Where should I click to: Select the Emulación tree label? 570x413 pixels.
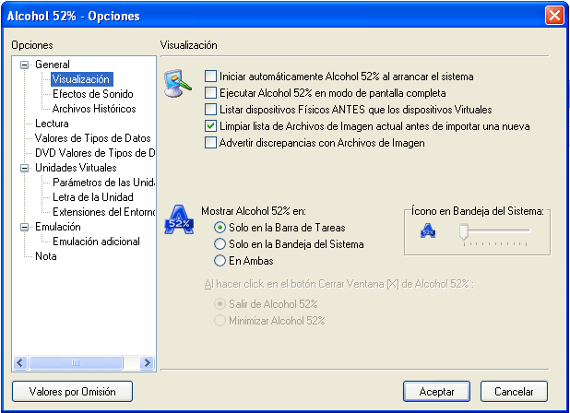[x=58, y=227]
